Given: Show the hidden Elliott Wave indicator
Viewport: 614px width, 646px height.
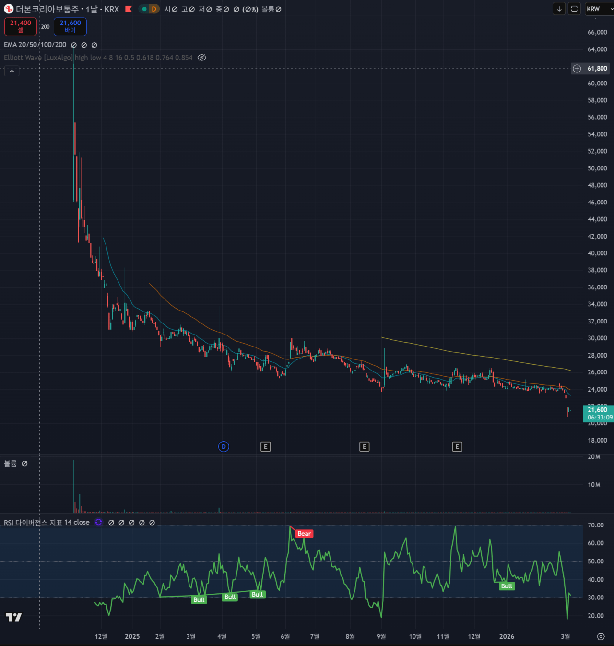Looking at the screenshot, I should pyautogui.click(x=202, y=58).
